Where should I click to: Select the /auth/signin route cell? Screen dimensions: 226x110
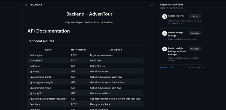click(x=48, y=61)
